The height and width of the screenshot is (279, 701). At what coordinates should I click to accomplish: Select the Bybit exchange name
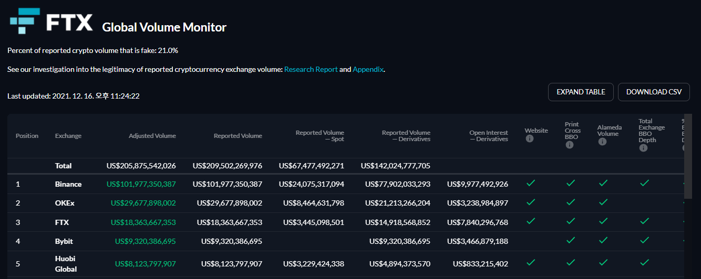(x=64, y=241)
